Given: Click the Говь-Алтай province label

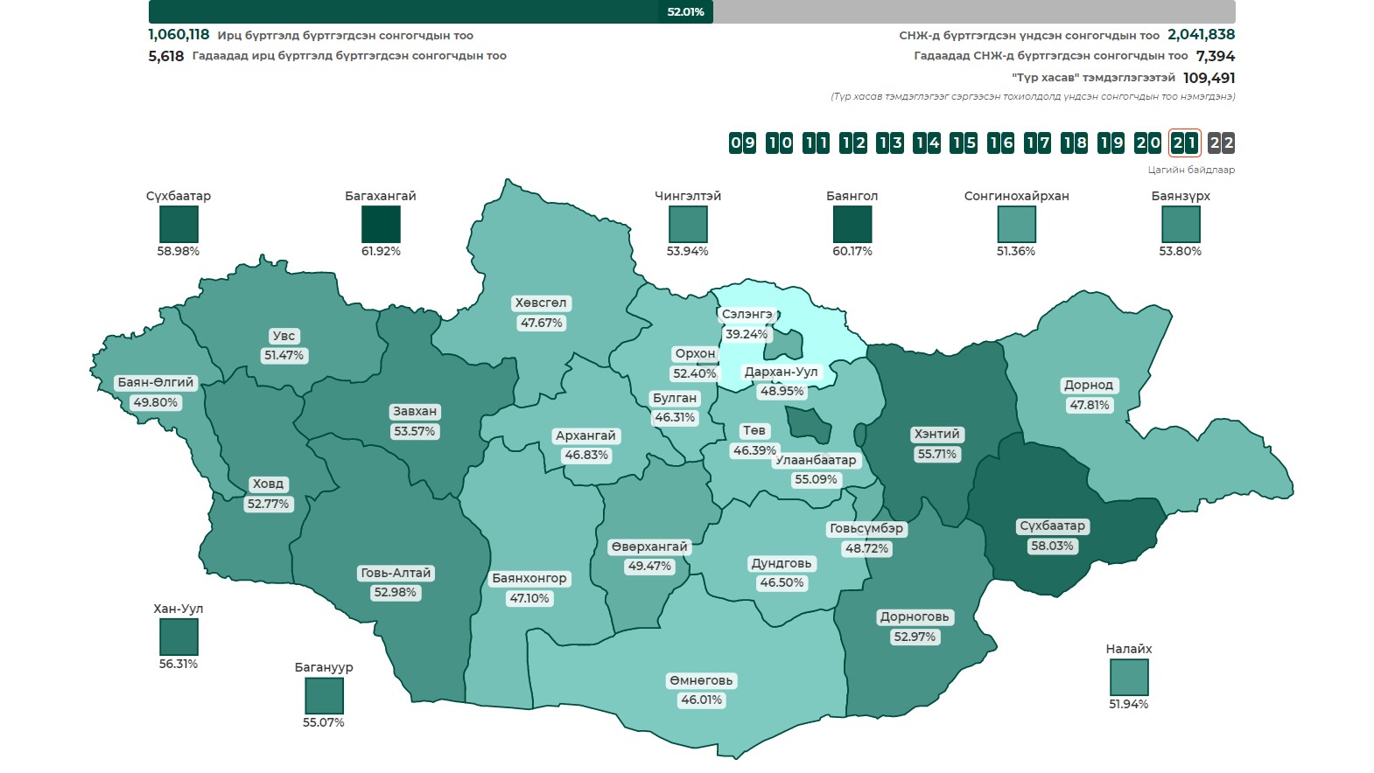Looking at the screenshot, I should [x=396, y=573].
